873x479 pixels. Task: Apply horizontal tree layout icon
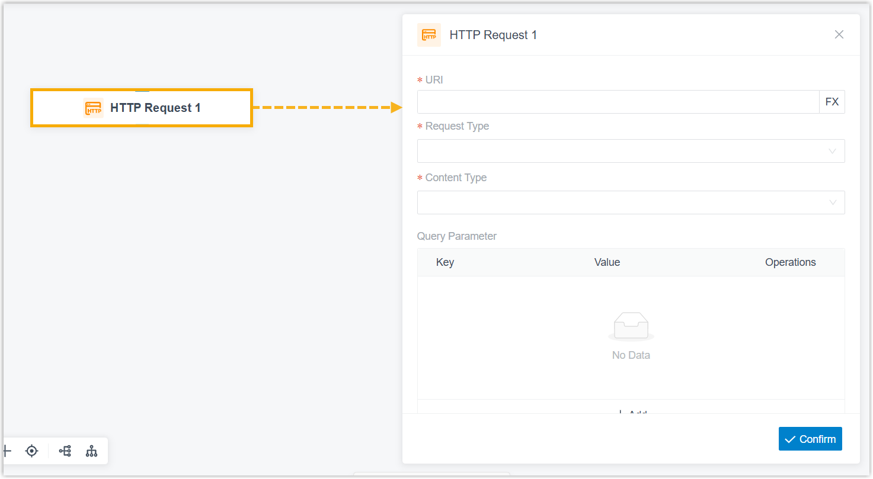pyautogui.click(x=65, y=451)
